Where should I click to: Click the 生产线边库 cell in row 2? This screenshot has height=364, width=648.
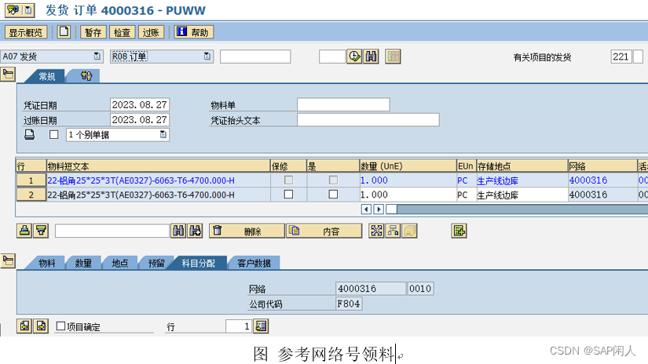pos(522,195)
